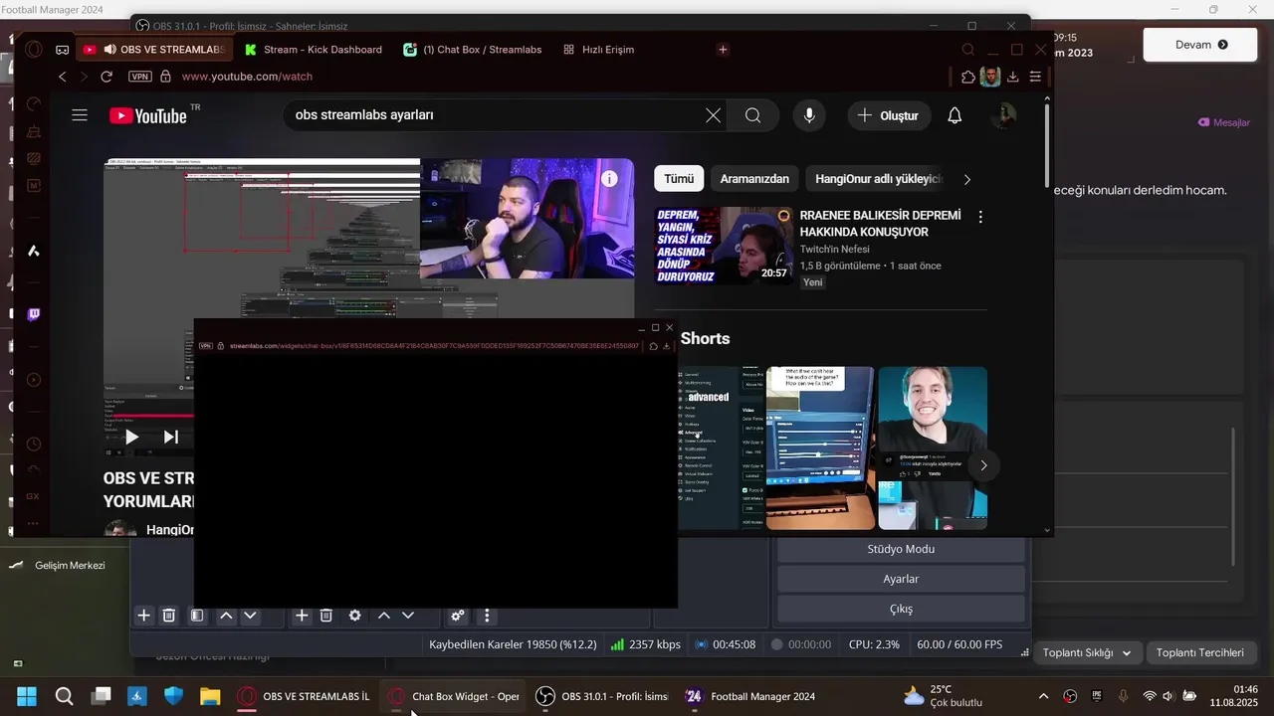The image size is (1274, 716).
Task: Switch to Stream - Kick Dashboard tab
Action: [x=313, y=49]
